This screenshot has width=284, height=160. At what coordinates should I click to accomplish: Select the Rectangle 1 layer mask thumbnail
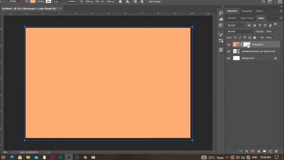(246, 44)
